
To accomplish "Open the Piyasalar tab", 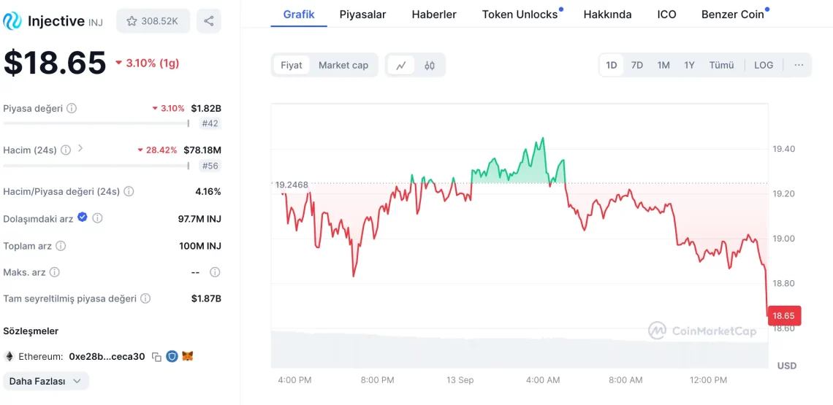I will click(362, 14).
